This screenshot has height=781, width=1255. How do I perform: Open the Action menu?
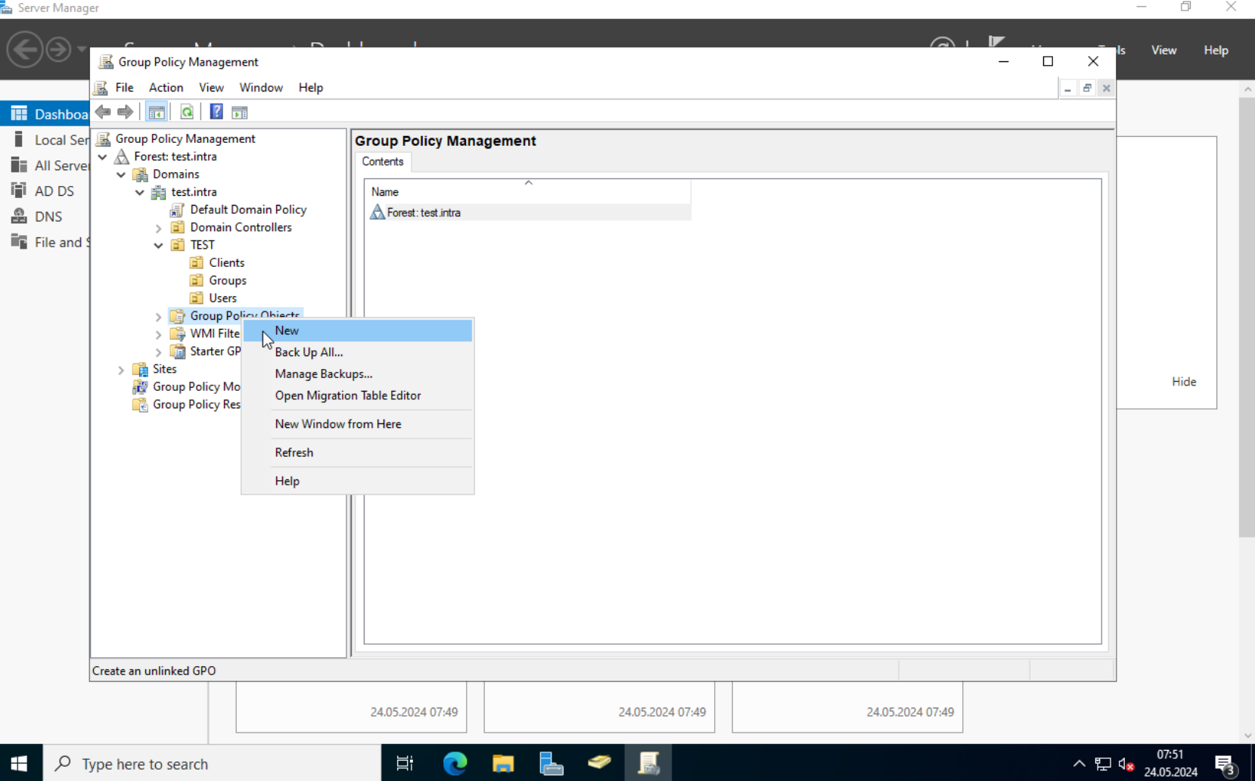click(x=166, y=88)
